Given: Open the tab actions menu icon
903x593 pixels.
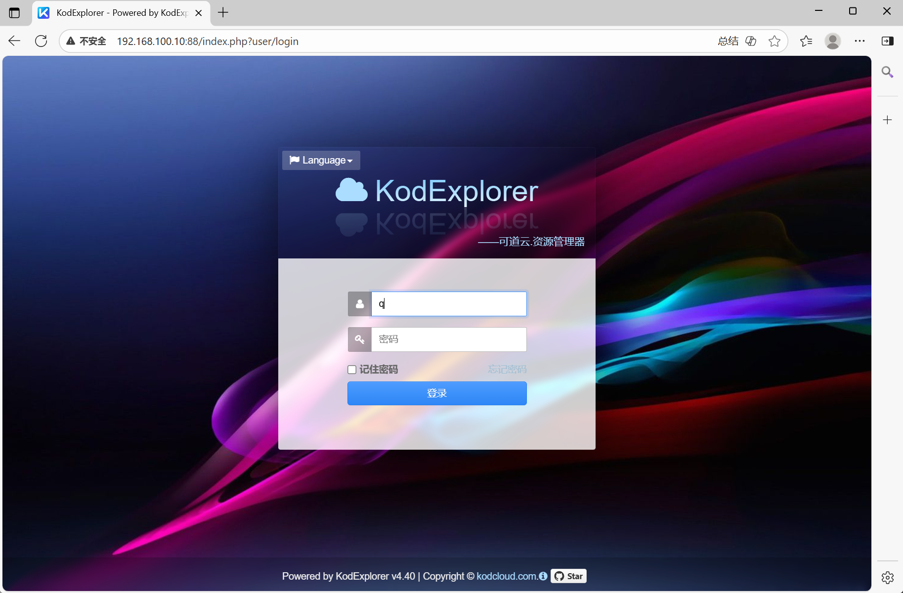Looking at the screenshot, I should (x=14, y=13).
